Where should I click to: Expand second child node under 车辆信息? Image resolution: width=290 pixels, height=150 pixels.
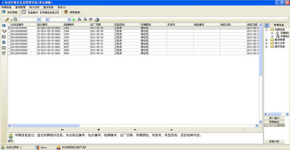(x=272, y=37)
